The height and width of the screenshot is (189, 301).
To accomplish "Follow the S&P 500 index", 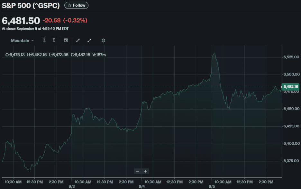I will (77, 5).
